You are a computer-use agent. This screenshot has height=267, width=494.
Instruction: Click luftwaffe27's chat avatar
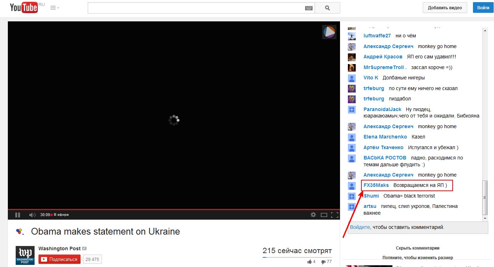[x=352, y=36]
